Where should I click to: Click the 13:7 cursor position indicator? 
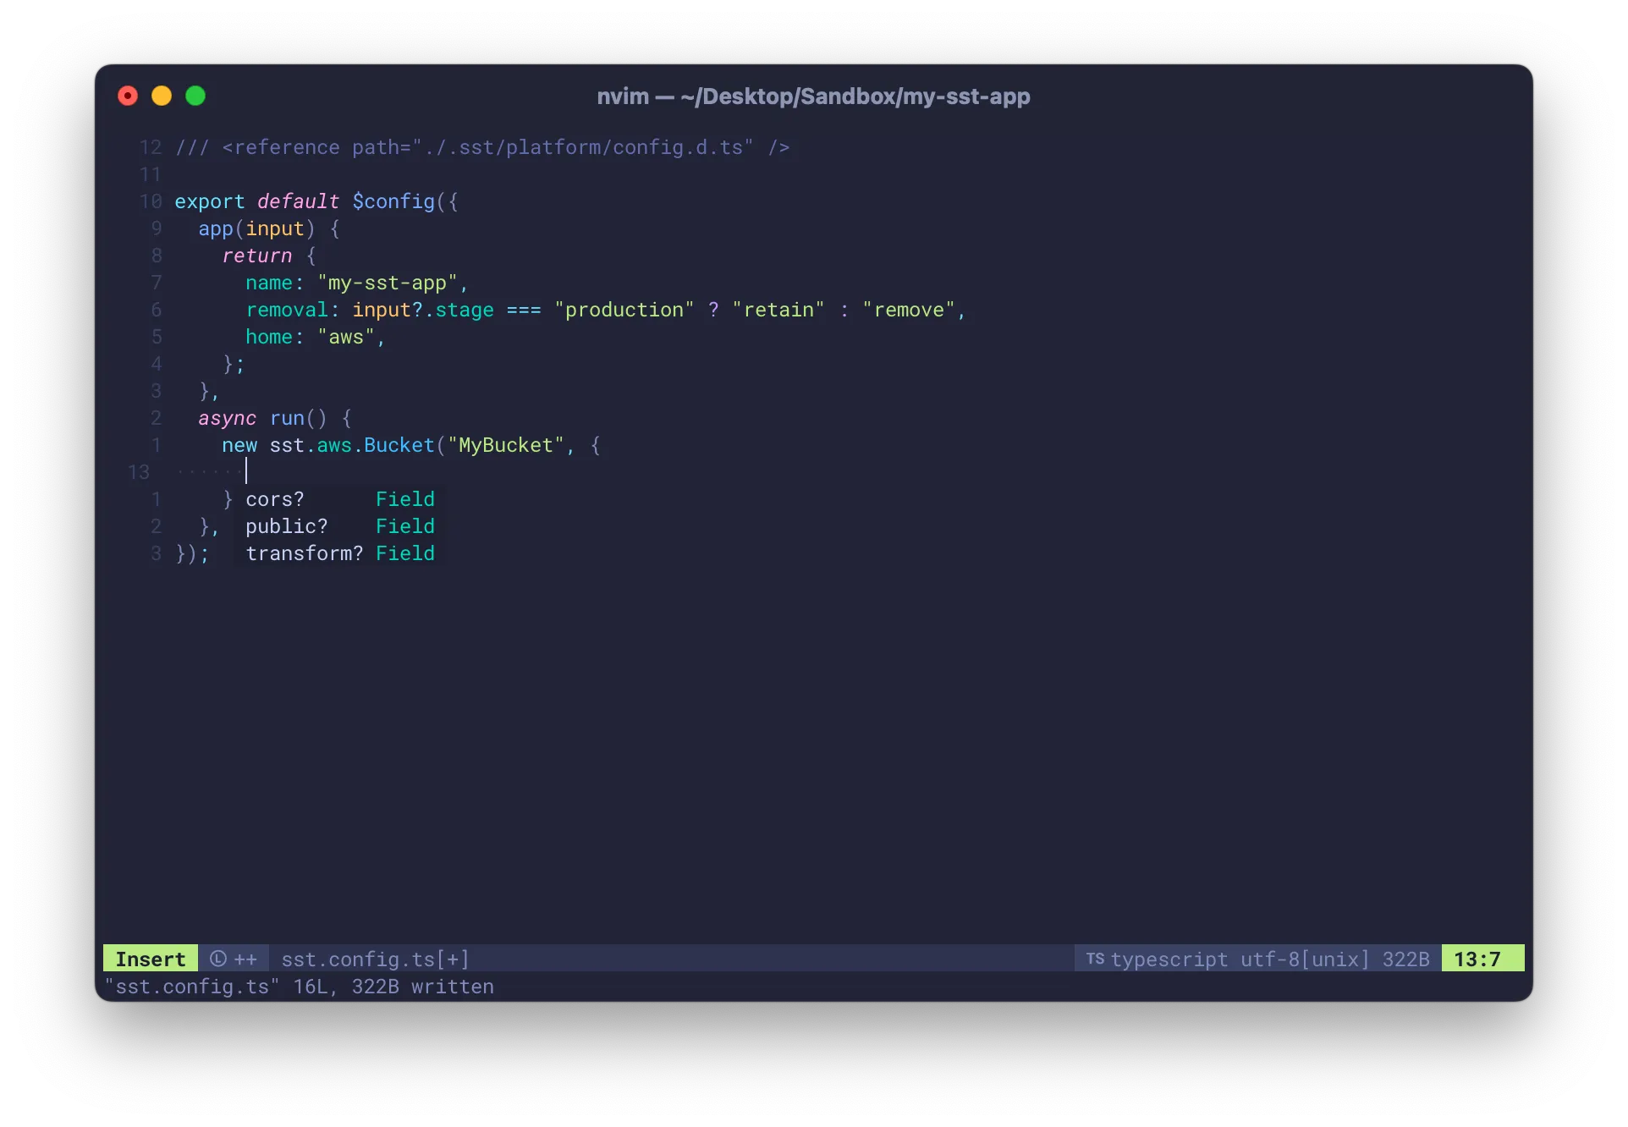(1477, 959)
